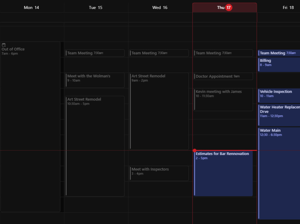Open Tuesday's Art Street Remodel event
Image resolution: width=300 pixels, height=224 pixels.
click(x=95, y=146)
